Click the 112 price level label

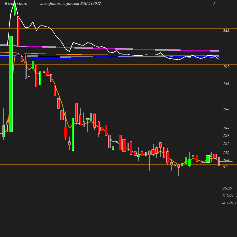226,152
